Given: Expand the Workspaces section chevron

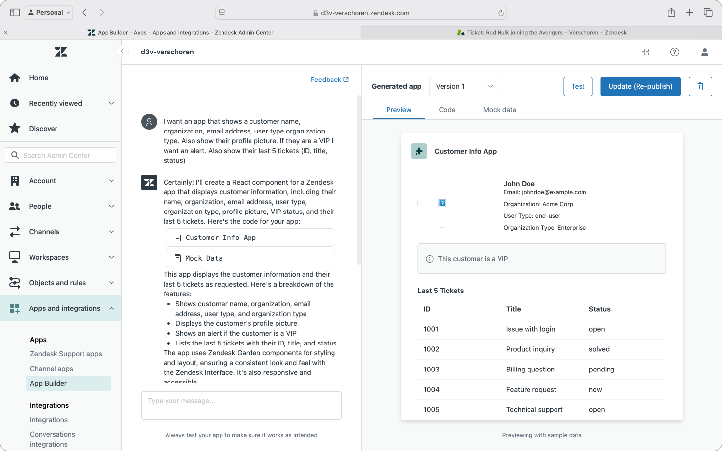Looking at the screenshot, I should (x=111, y=257).
